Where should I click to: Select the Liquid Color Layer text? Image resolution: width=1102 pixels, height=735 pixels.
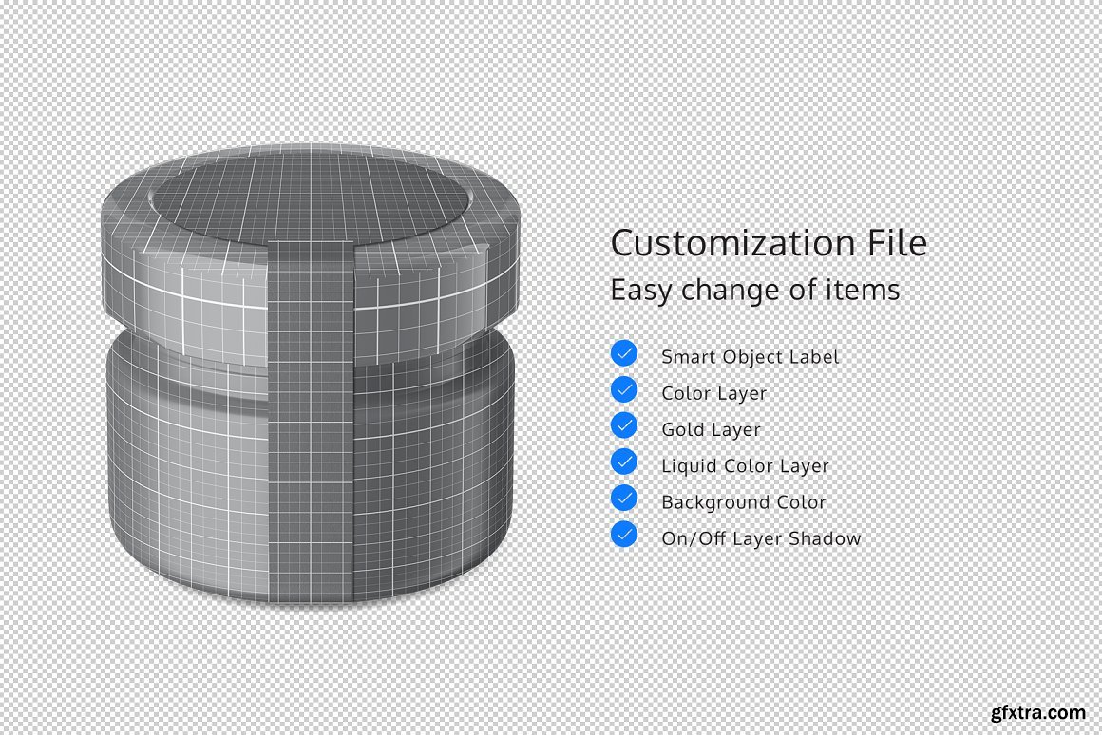(745, 466)
